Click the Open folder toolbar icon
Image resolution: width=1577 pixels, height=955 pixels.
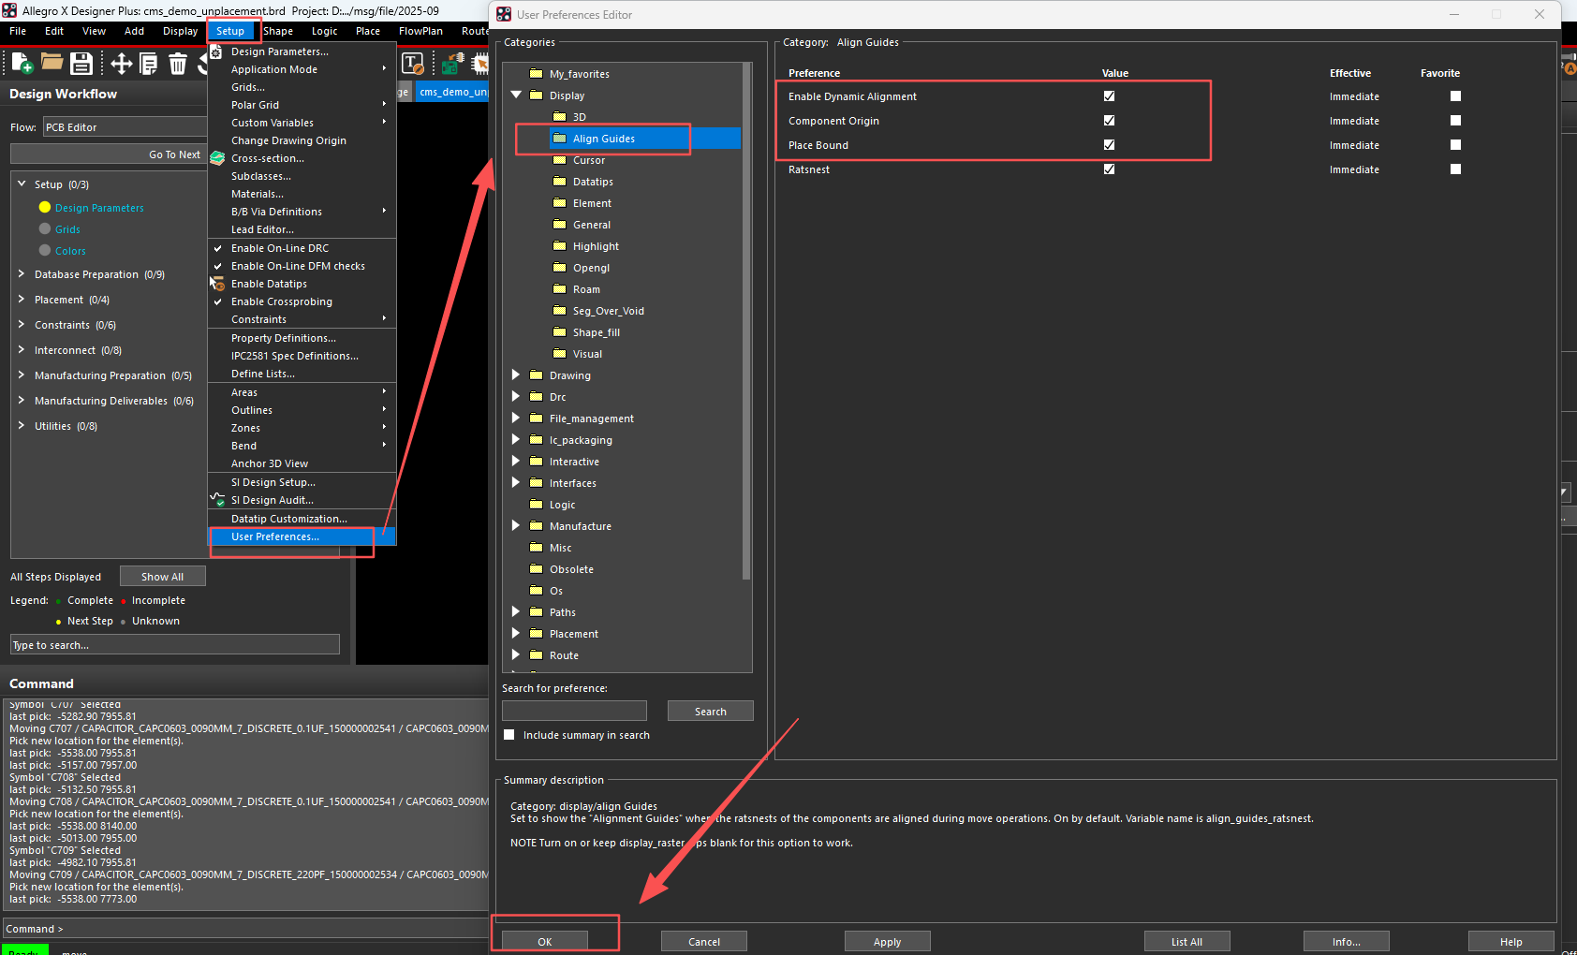(52, 63)
